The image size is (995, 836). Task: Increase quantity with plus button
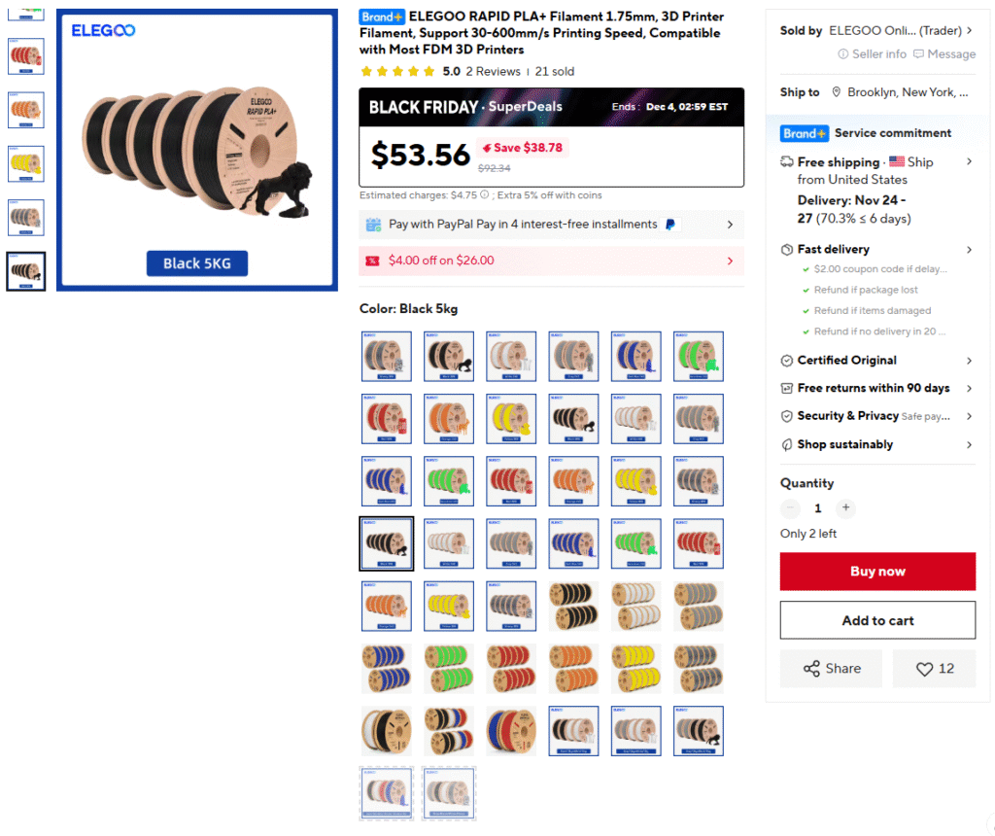845,507
